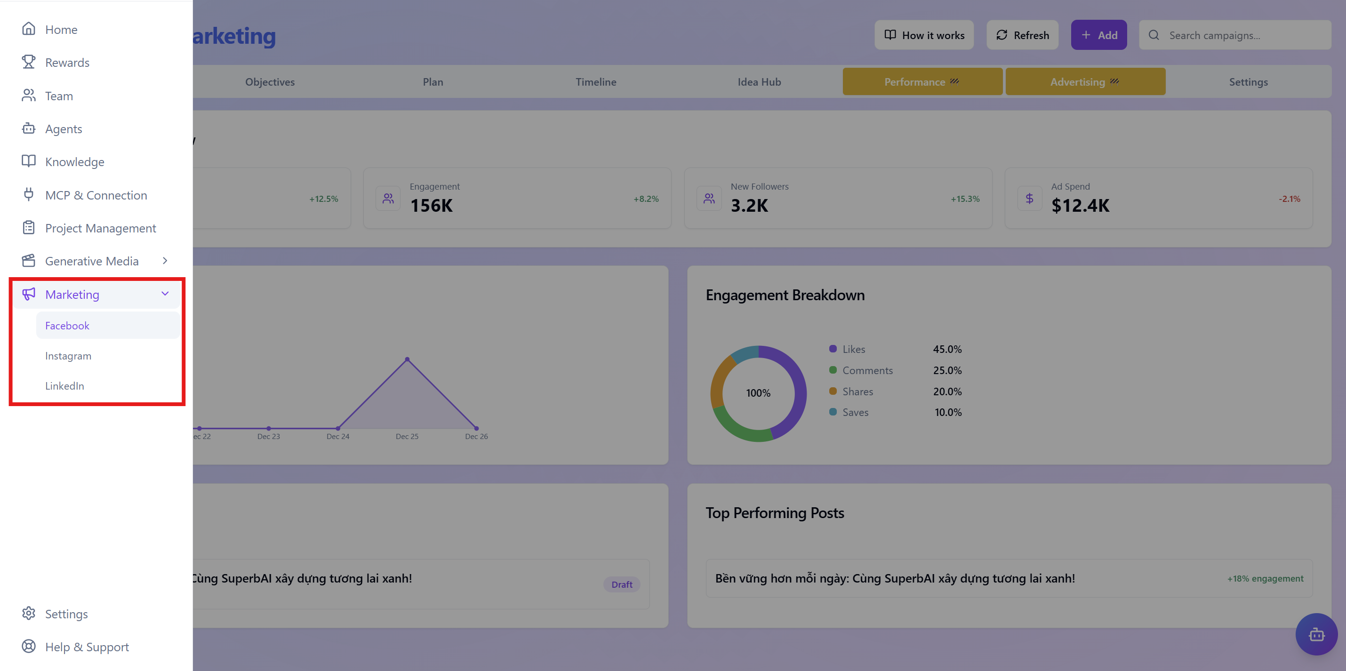Select the Marketing megaphone icon
The image size is (1346, 671).
[29, 294]
